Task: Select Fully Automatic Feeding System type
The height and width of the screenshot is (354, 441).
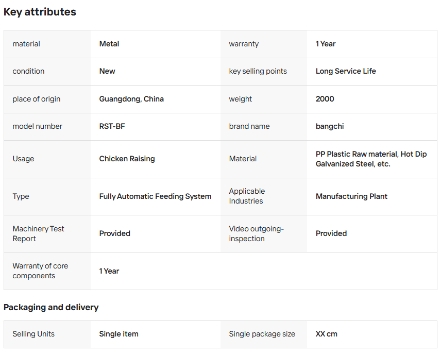Action: [x=155, y=196]
